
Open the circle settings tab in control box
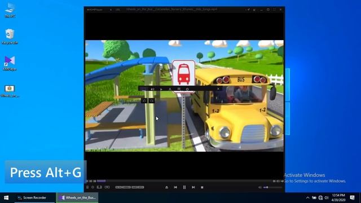click(187, 89)
